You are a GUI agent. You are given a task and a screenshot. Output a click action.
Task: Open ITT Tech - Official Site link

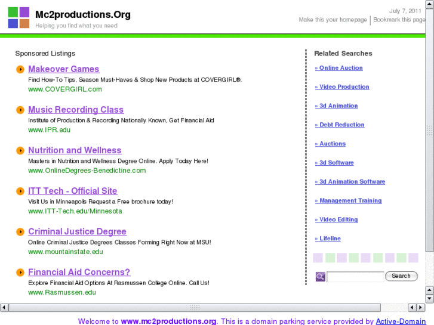[72, 191]
